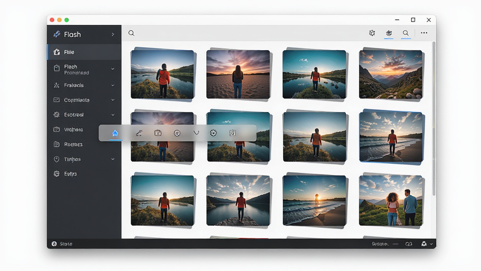
Task: Click the box icon at right of status bar
Action: pos(424,244)
